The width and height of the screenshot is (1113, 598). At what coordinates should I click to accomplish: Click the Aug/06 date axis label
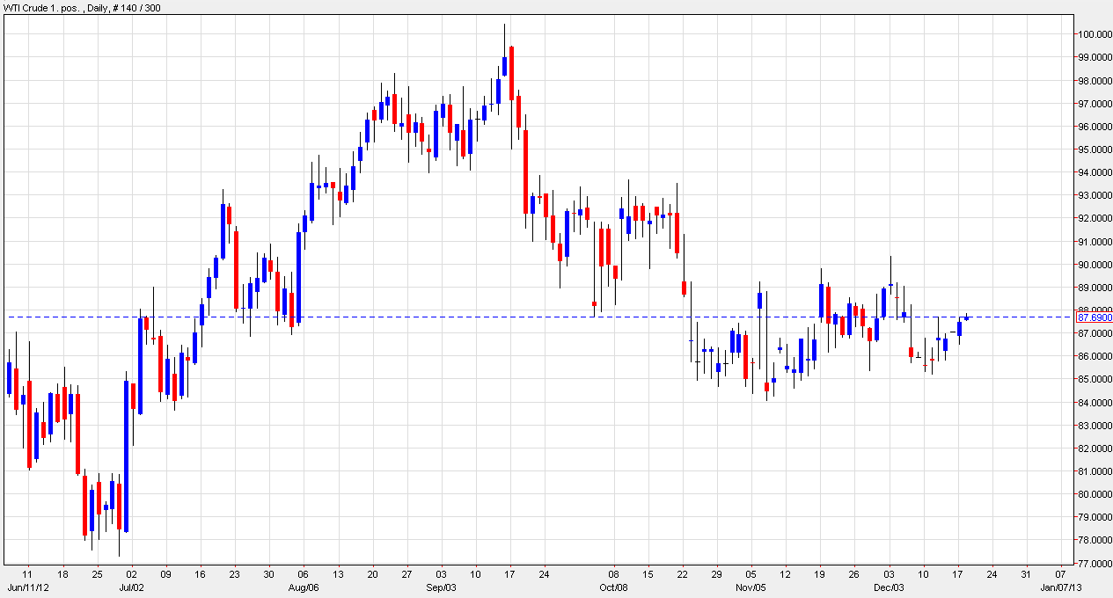coord(303,587)
